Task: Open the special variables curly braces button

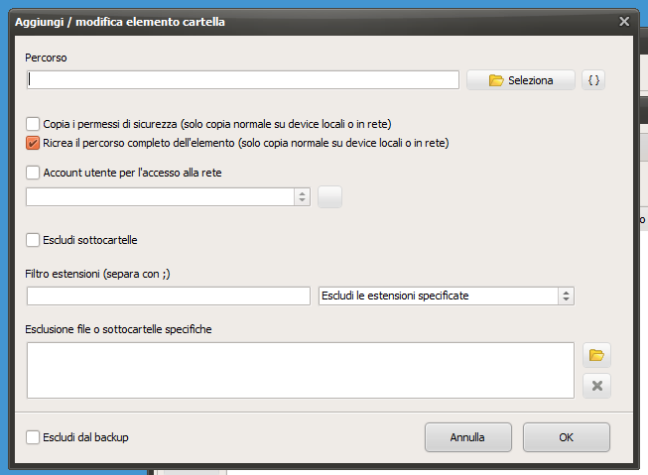Action: pyautogui.click(x=593, y=80)
